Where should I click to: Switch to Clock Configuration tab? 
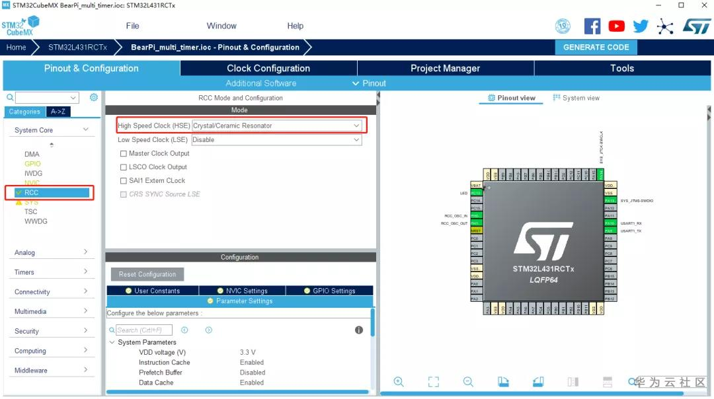pyautogui.click(x=268, y=68)
